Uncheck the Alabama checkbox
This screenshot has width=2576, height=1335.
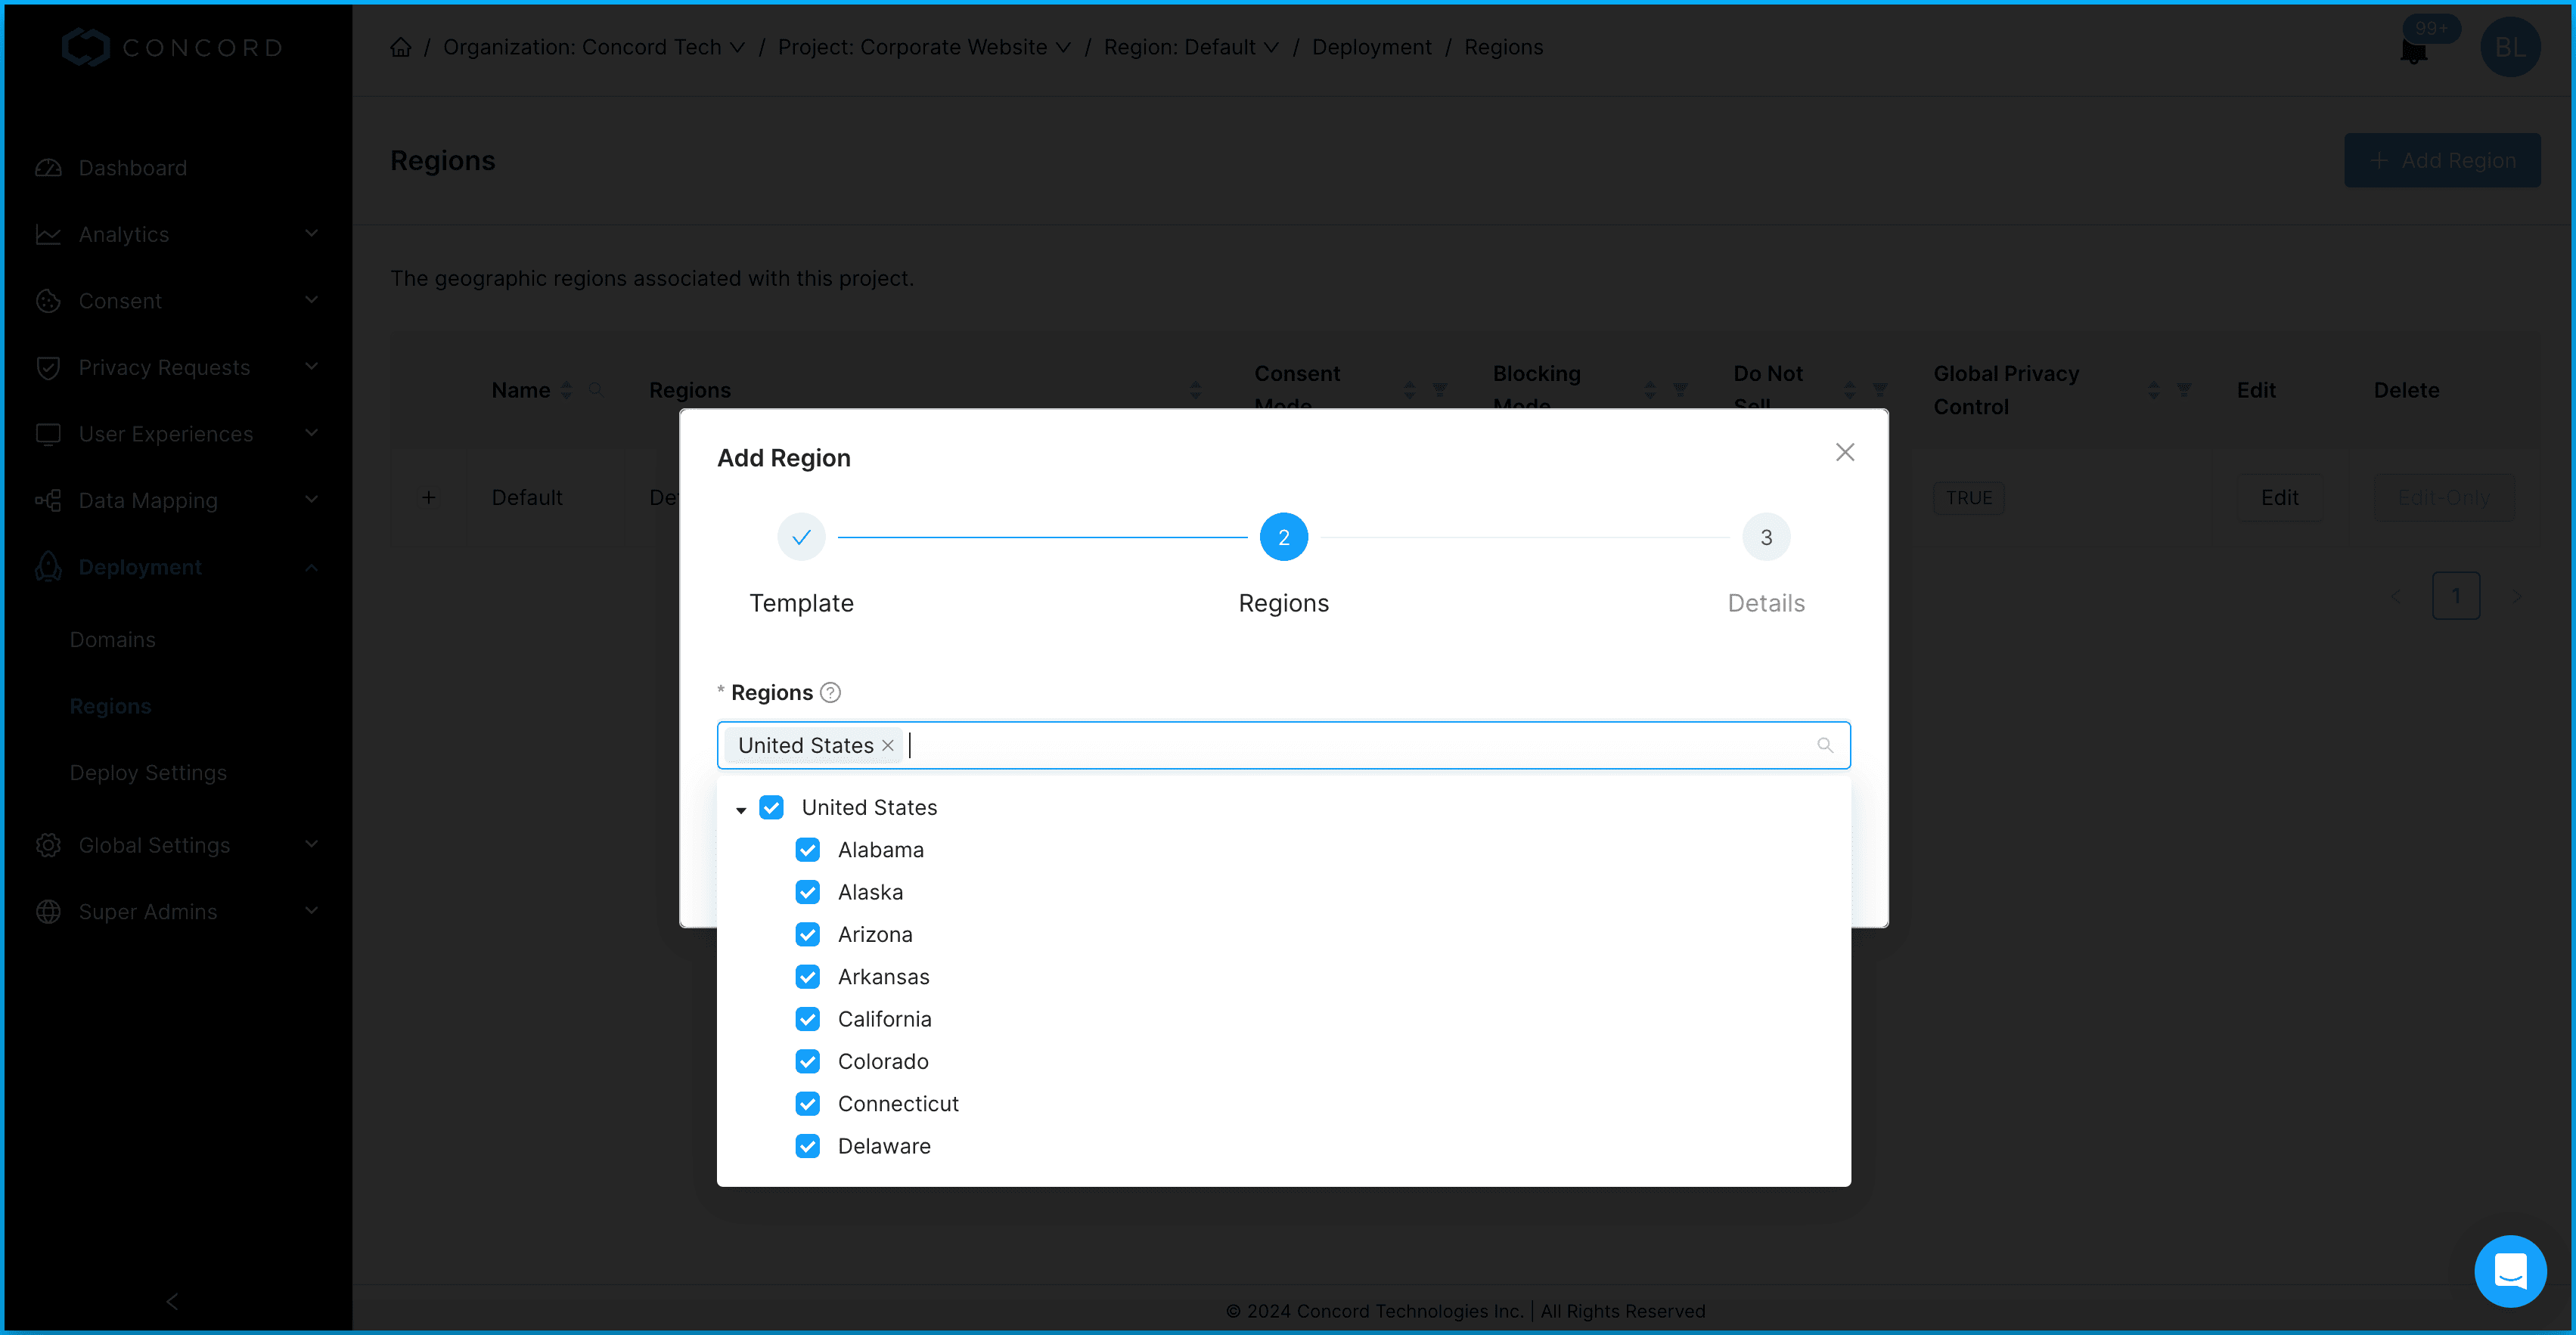(808, 850)
